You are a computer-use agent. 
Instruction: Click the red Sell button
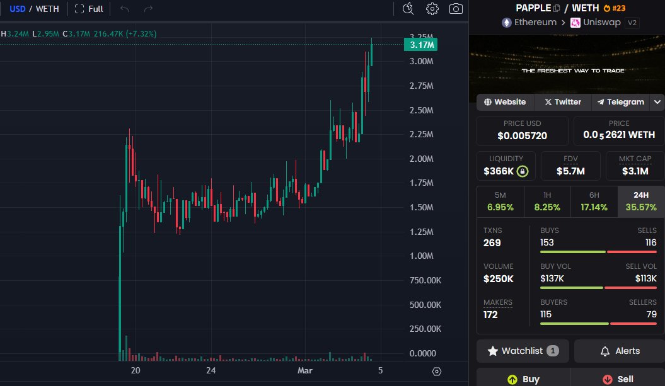pyautogui.click(x=618, y=379)
